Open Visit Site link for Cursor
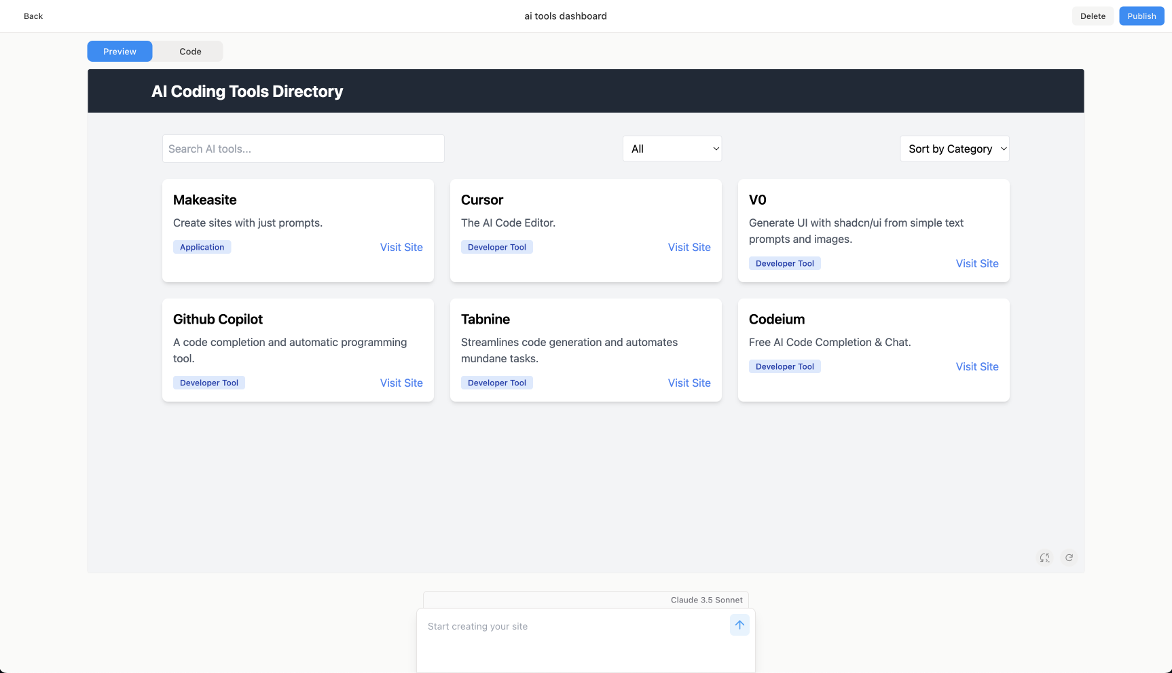 pos(689,247)
